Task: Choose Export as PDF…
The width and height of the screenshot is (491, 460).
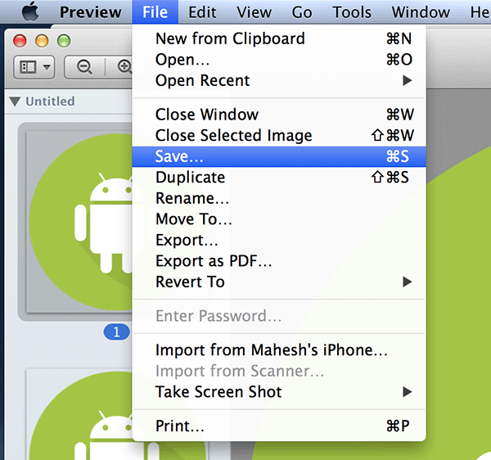Action: click(279, 261)
